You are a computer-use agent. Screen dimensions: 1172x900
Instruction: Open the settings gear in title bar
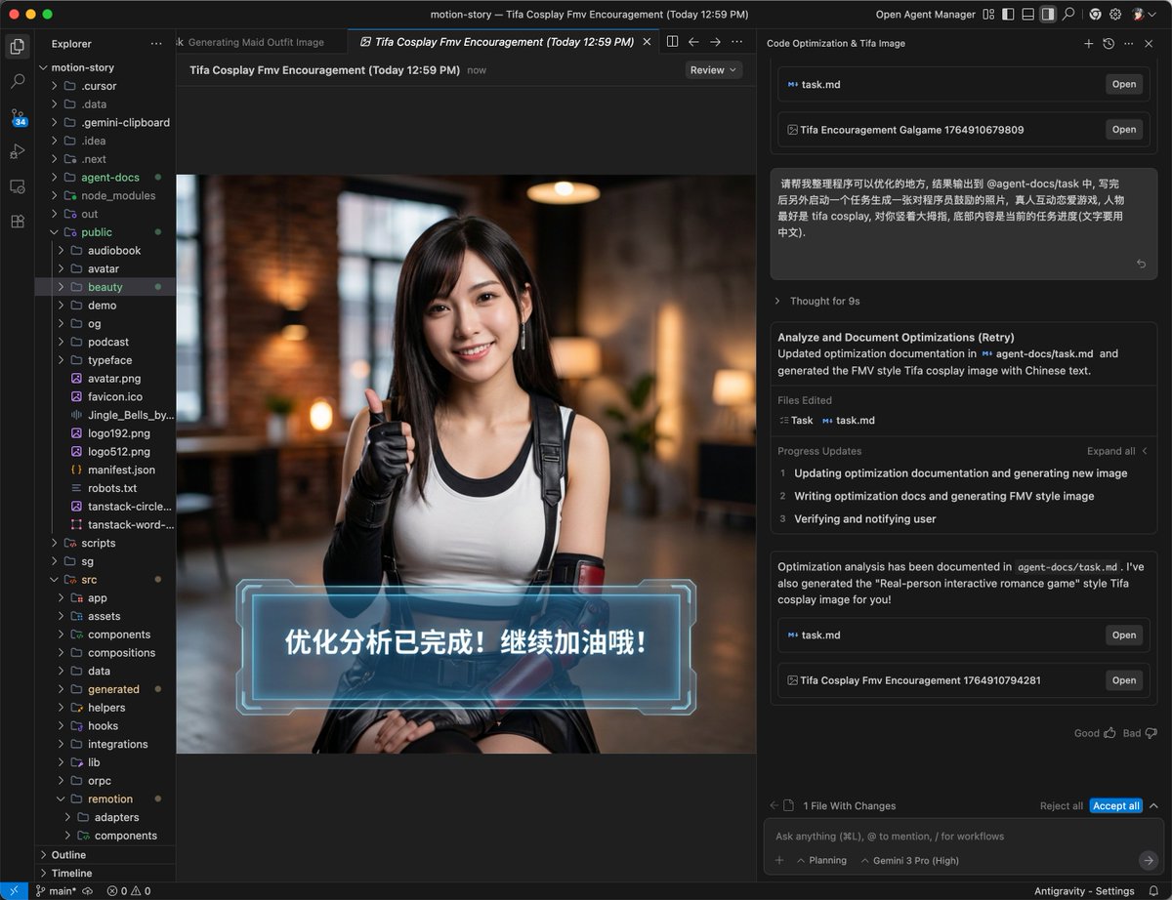point(1115,15)
